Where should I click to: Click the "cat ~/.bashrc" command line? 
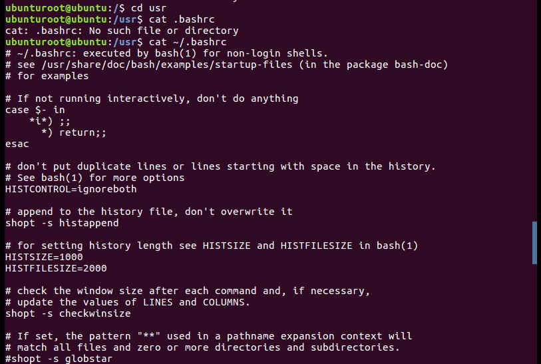[178, 41]
